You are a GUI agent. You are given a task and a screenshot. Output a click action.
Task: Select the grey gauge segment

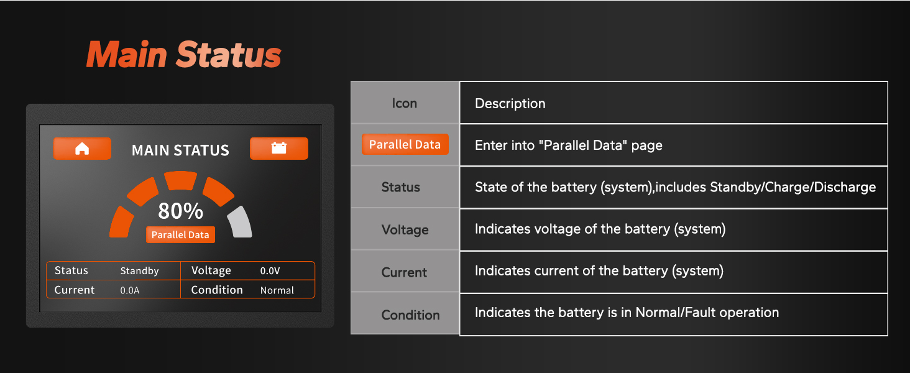click(x=241, y=223)
